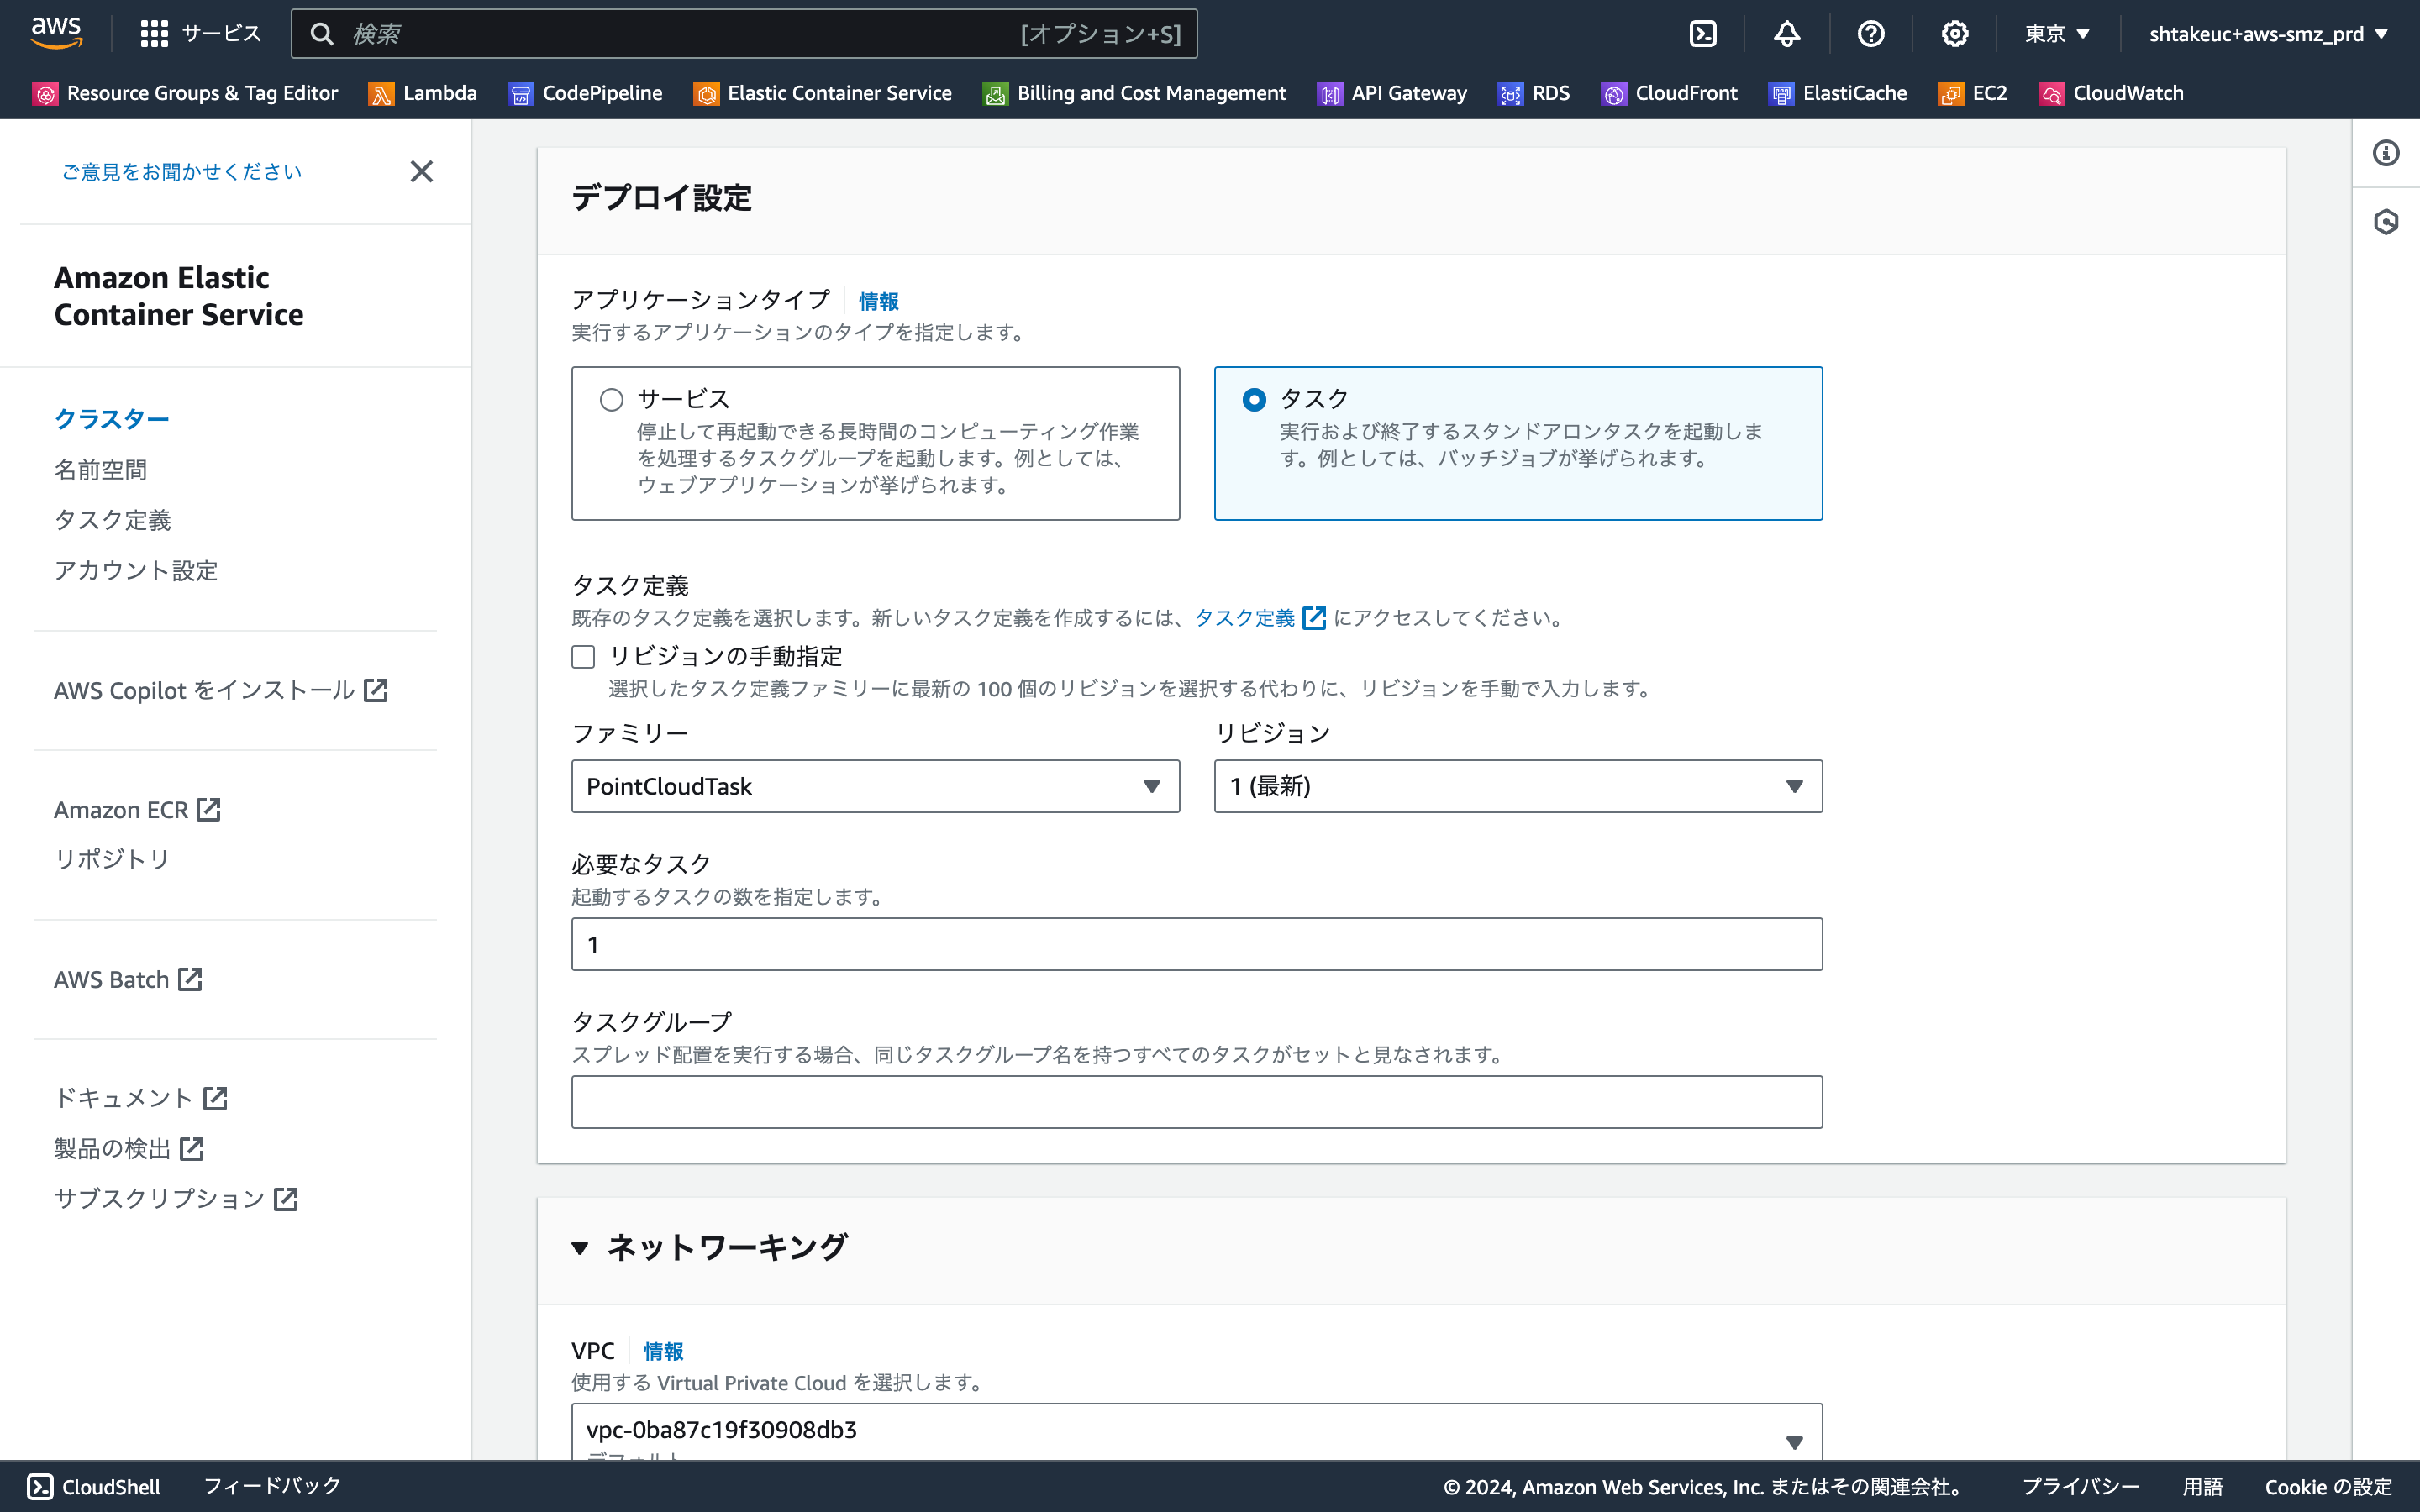The height and width of the screenshot is (1512, 2420).
Task: Open サブスクリプション link
Action: point(176,1199)
